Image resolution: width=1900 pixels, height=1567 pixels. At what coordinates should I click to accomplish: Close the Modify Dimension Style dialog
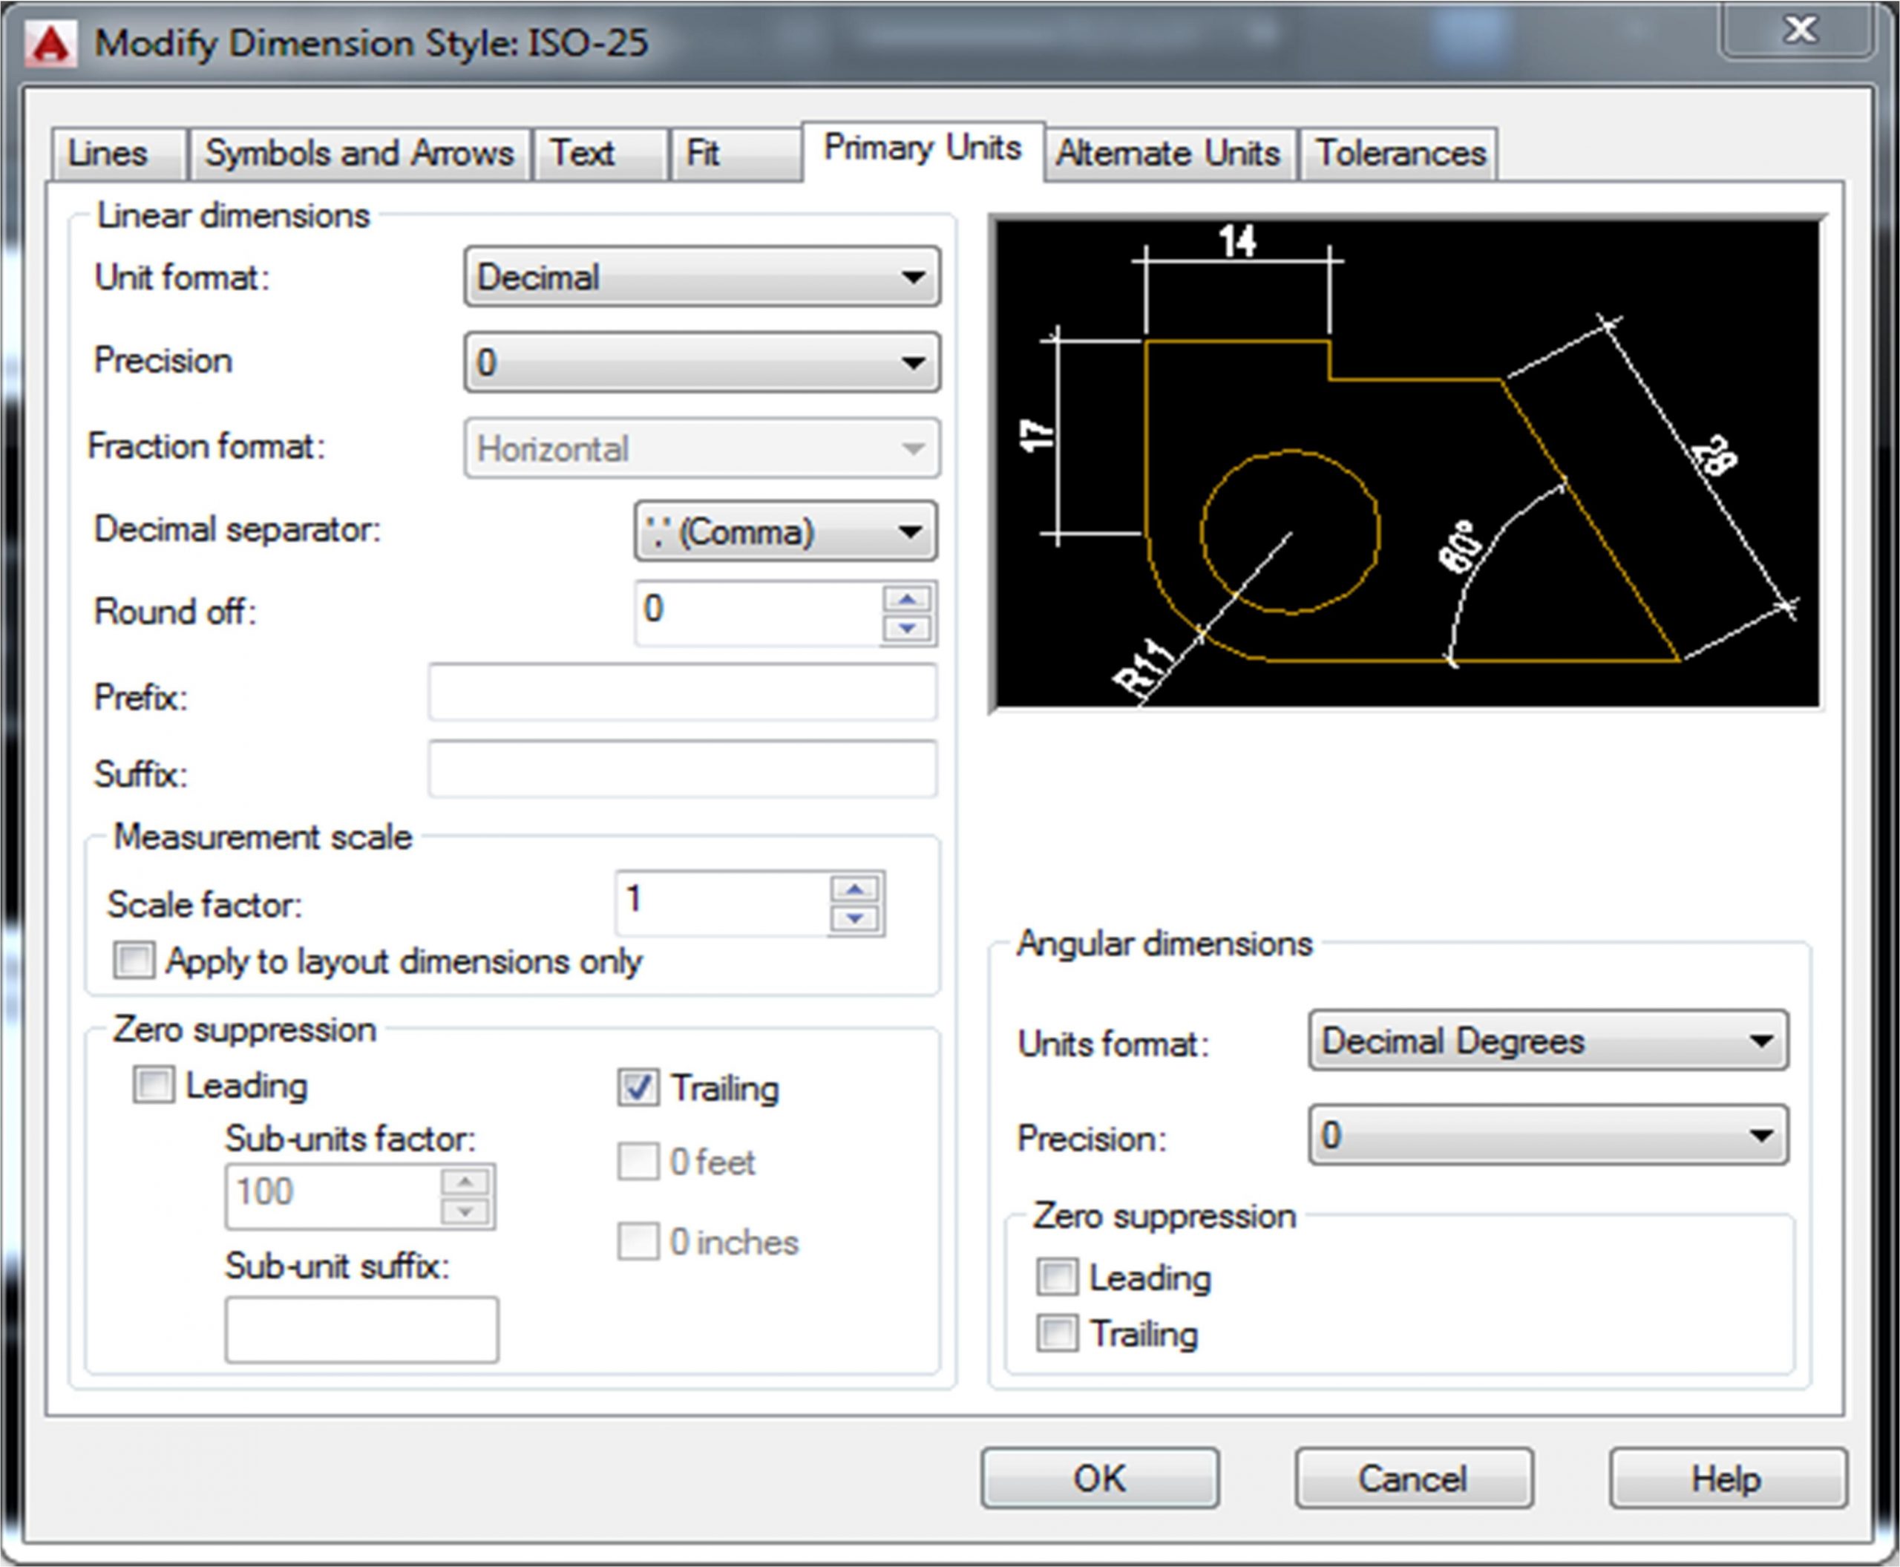[x=1800, y=30]
